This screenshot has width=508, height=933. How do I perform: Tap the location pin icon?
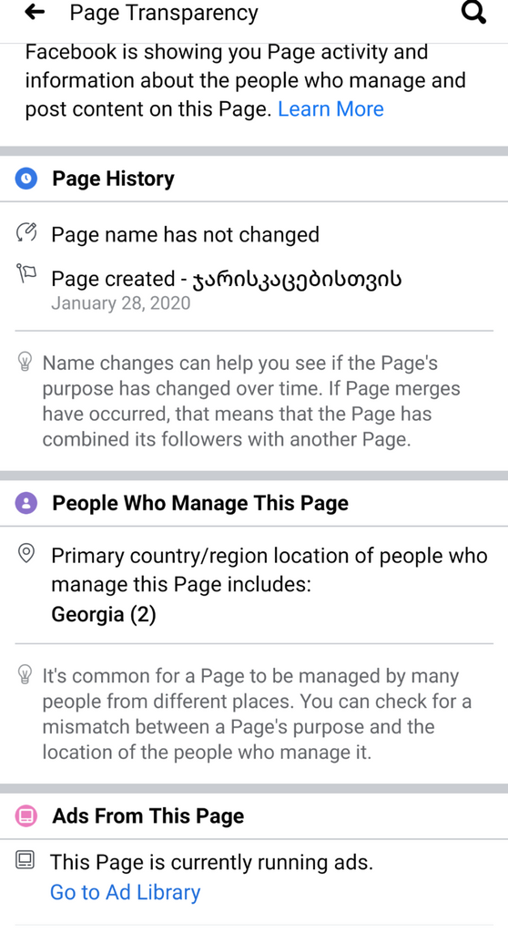26,554
